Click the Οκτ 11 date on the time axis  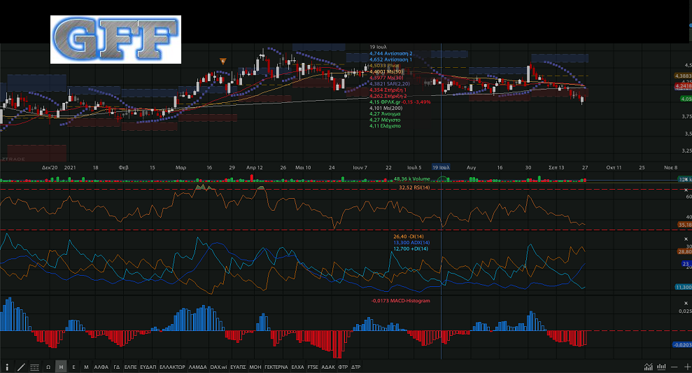(614, 167)
